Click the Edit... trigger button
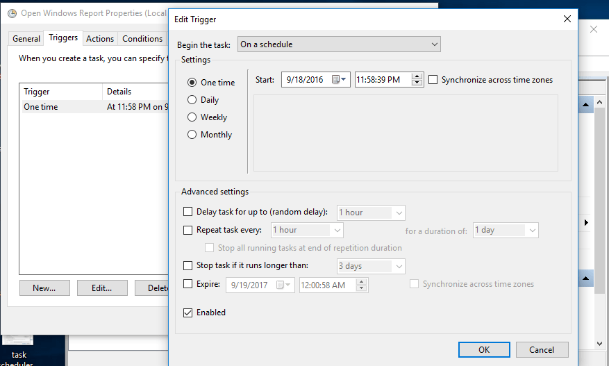Screen dimensions: 609x366 click(x=102, y=288)
